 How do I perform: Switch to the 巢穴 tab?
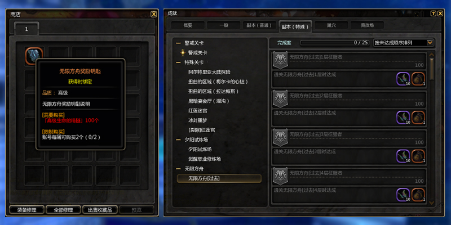331,25
